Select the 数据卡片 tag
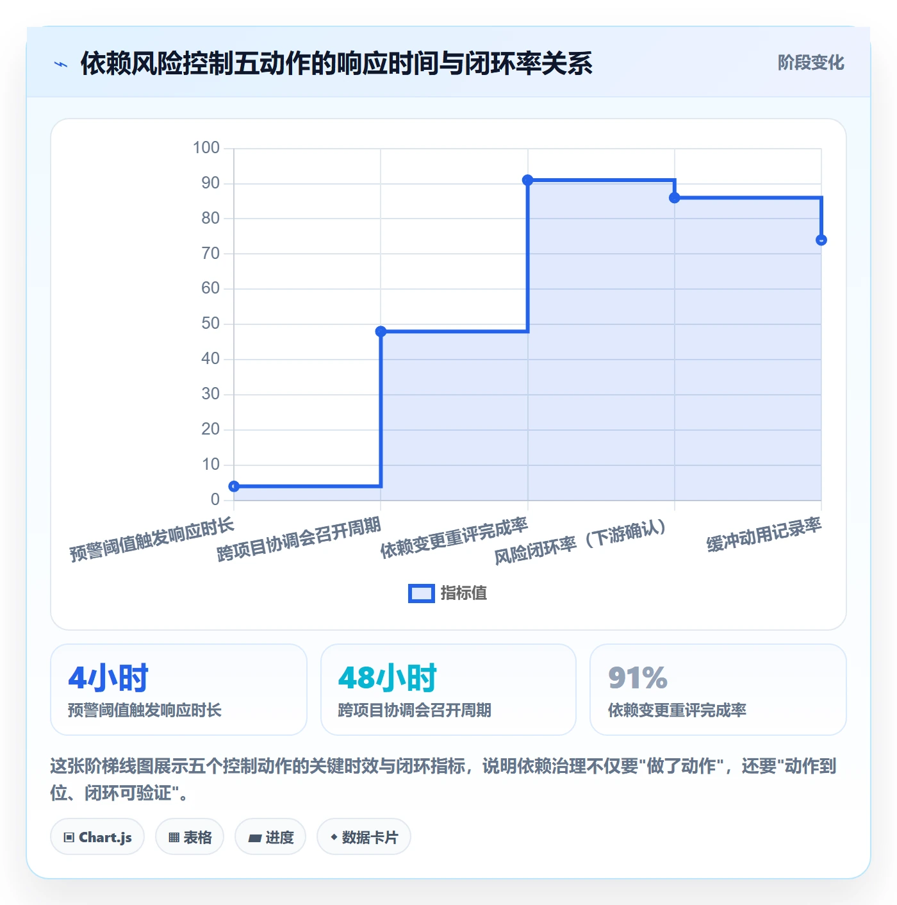Image resolution: width=897 pixels, height=905 pixels. (363, 837)
